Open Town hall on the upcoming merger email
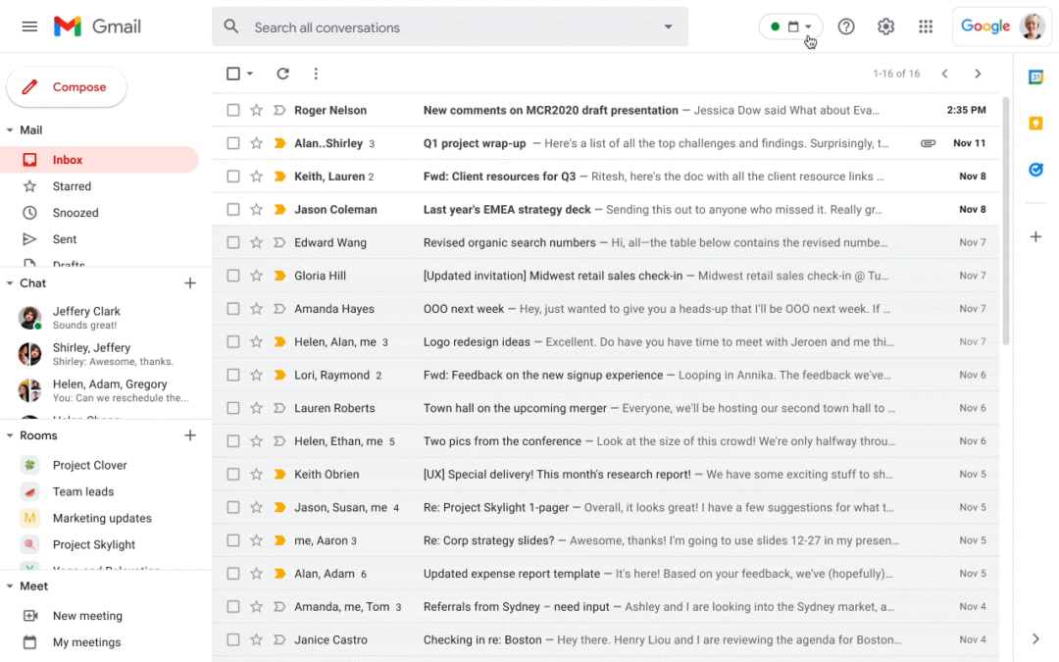The image size is (1059, 662). (606, 408)
